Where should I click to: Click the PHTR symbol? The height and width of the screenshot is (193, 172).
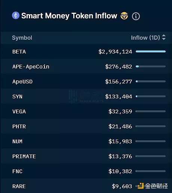(x=19, y=126)
